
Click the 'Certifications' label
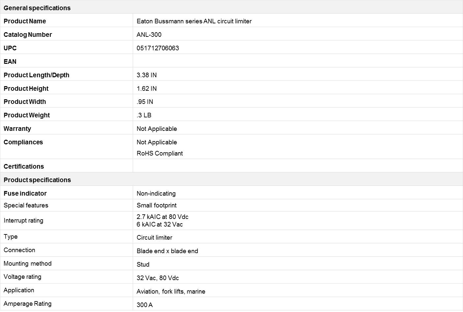[x=24, y=166]
